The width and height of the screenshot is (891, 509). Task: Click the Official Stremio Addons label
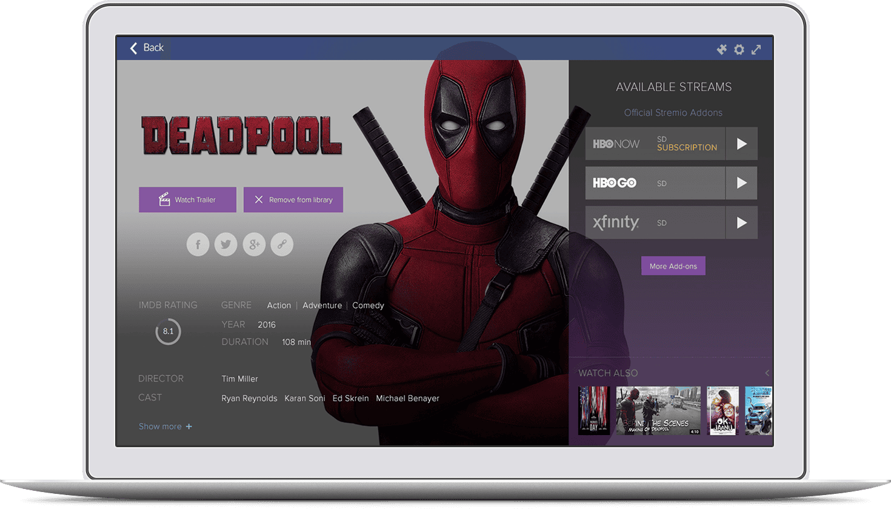click(673, 113)
